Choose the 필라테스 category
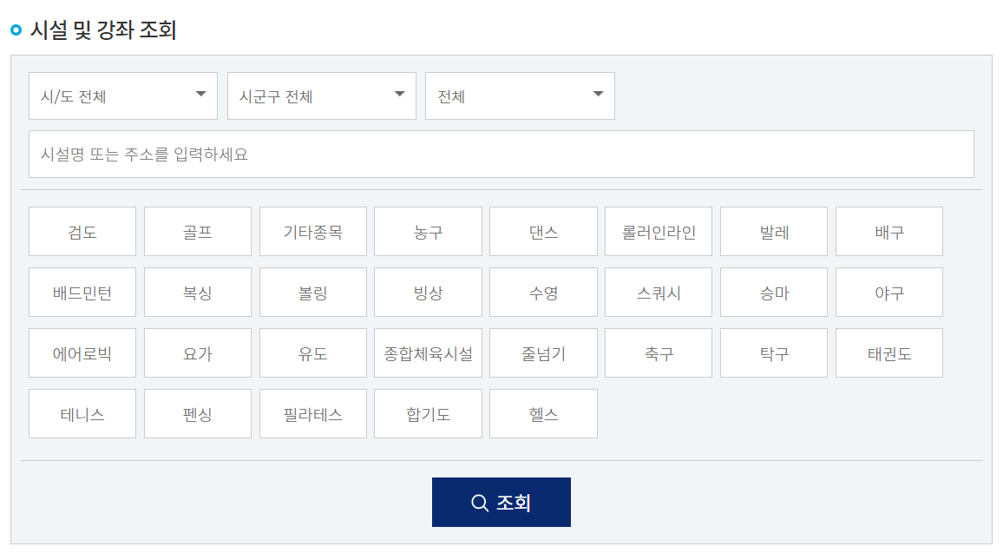1003x553 pixels. coord(312,413)
